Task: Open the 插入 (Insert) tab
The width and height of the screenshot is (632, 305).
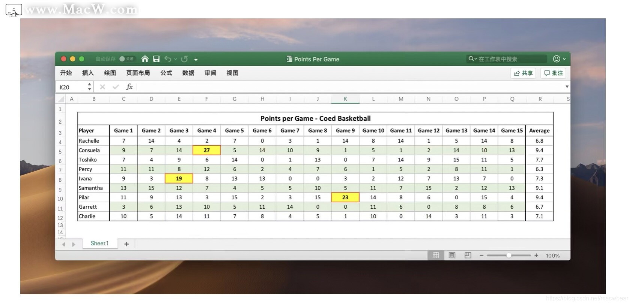Action: [x=88, y=73]
